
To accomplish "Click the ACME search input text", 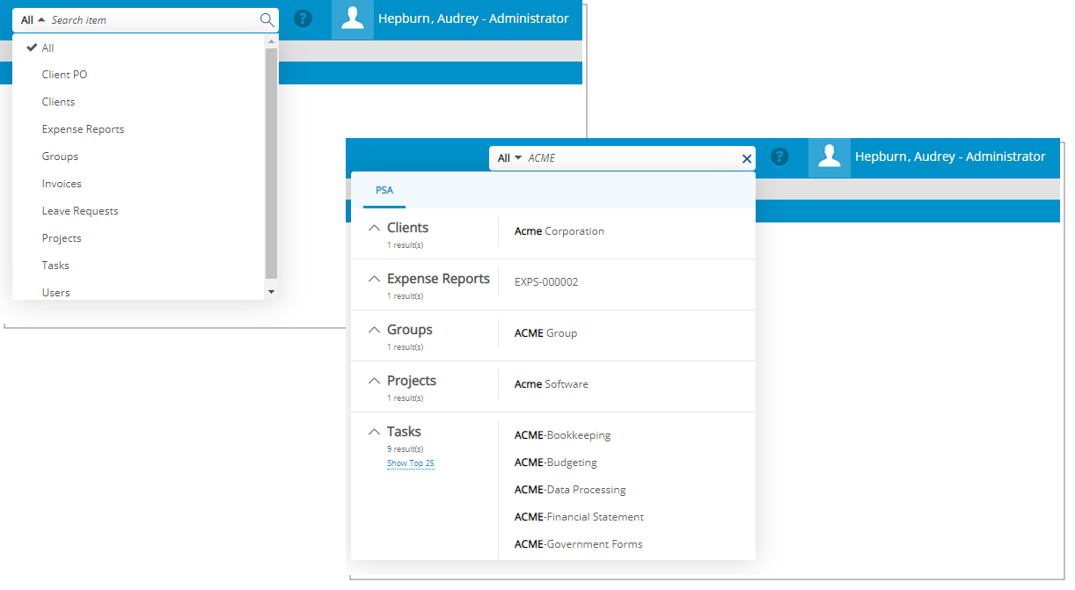I will point(541,158).
